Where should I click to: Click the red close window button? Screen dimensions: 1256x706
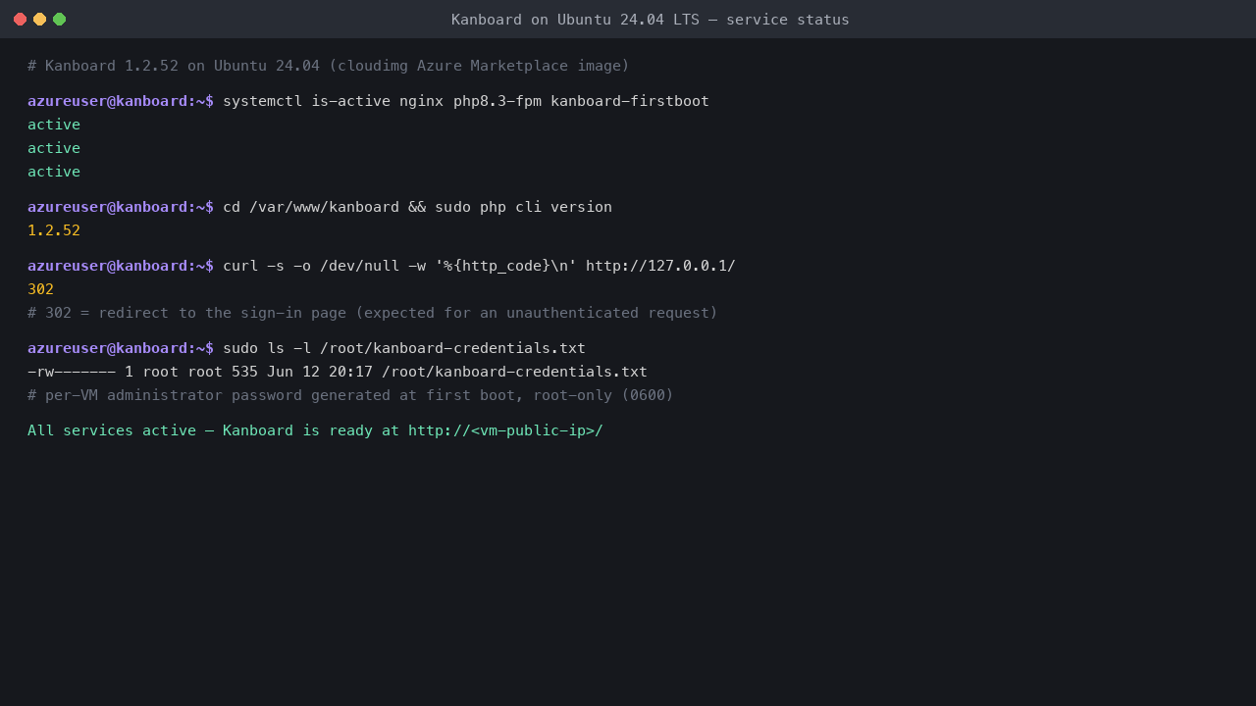20,19
